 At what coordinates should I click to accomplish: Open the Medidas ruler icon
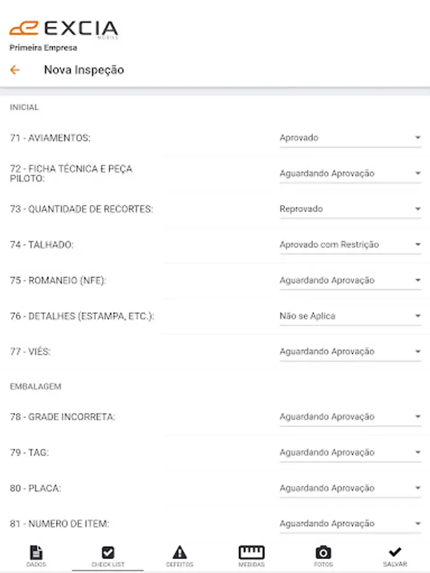(x=251, y=553)
